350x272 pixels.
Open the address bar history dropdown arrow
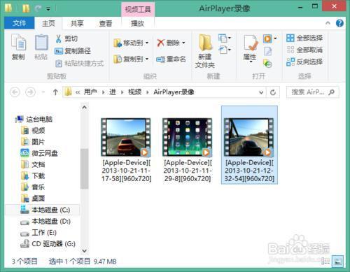point(261,92)
